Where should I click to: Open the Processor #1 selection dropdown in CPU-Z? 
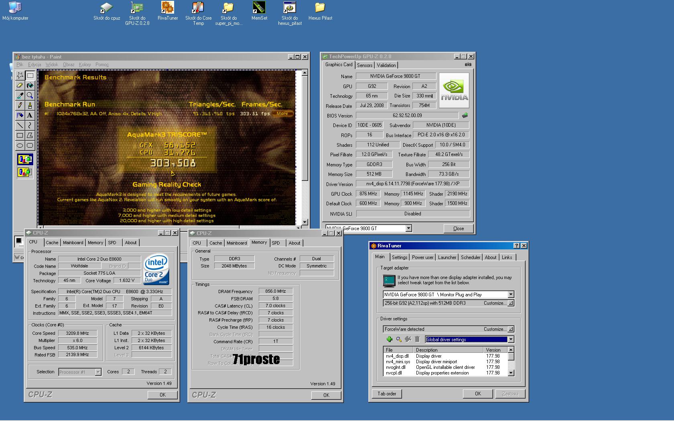[x=98, y=372]
